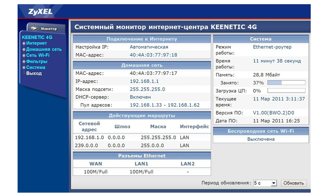Click the Действующие маршруты section header
The width and height of the screenshot is (335, 196).
(x=142, y=116)
